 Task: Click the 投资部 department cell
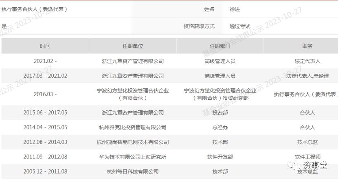point(220,112)
